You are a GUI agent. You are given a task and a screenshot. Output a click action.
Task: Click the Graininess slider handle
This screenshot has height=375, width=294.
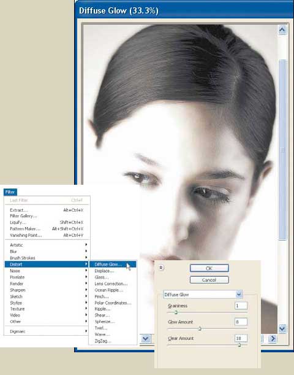pos(176,312)
